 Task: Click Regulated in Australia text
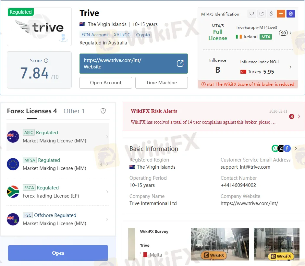(103, 43)
